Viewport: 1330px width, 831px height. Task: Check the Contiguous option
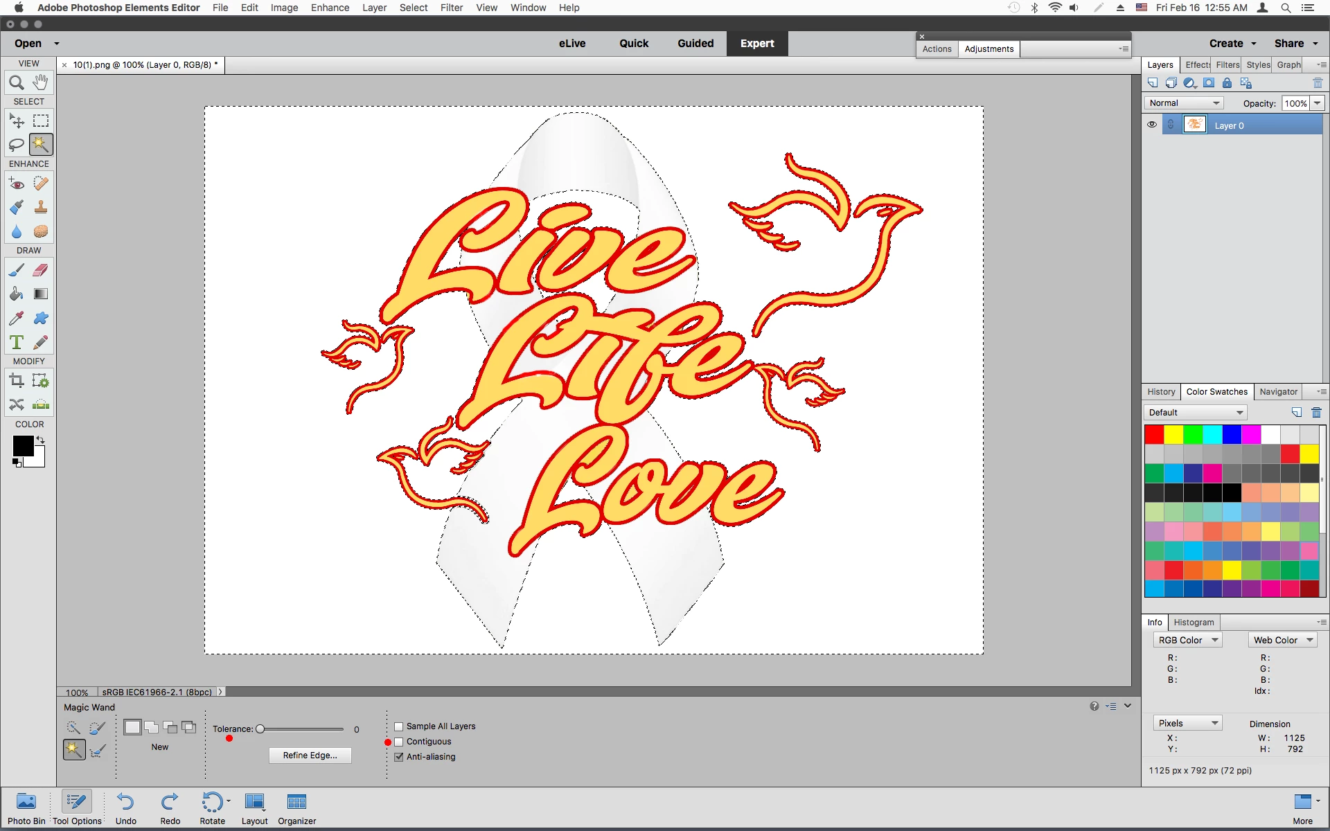click(399, 742)
